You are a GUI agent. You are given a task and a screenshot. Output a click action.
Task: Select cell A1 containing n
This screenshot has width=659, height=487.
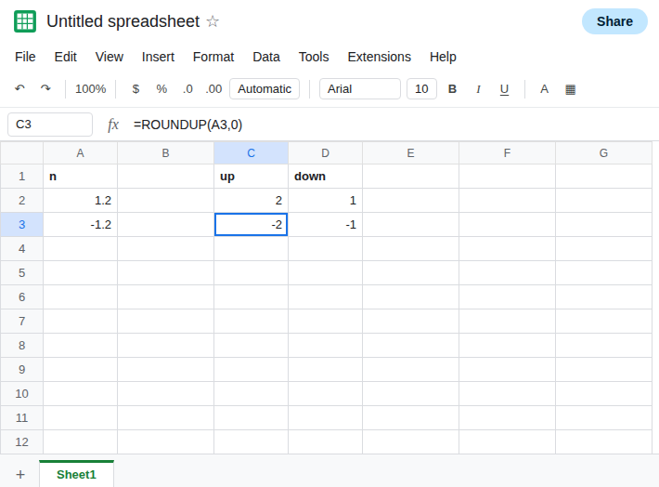click(x=80, y=176)
